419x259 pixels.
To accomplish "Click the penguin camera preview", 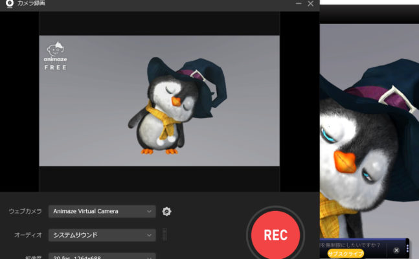I will 159,101.
